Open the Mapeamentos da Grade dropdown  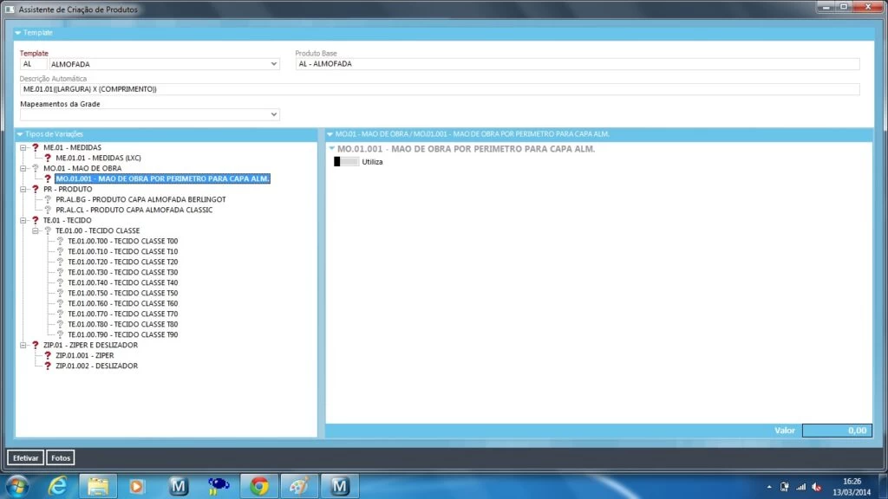click(x=274, y=114)
